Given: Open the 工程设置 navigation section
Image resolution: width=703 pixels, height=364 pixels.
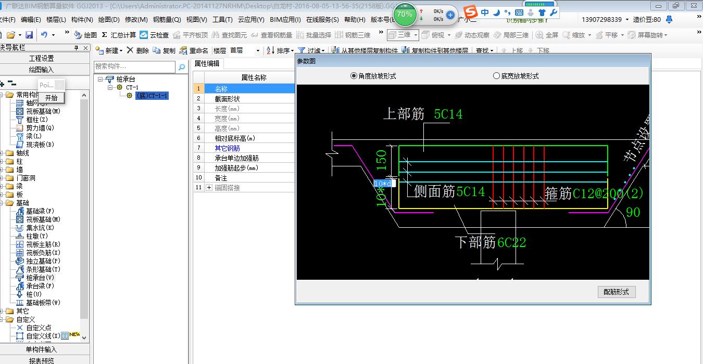Looking at the screenshot, I should pos(42,58).
